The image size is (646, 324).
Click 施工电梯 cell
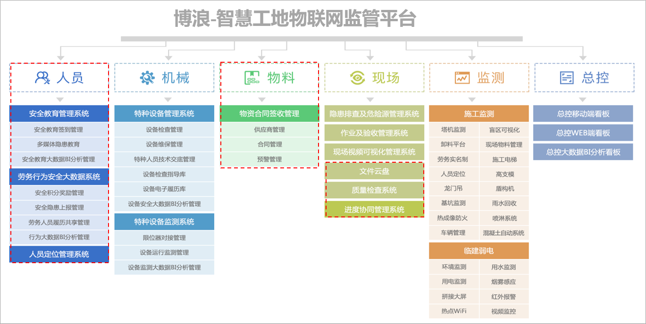pyautogui.click(x=504, y=159)
